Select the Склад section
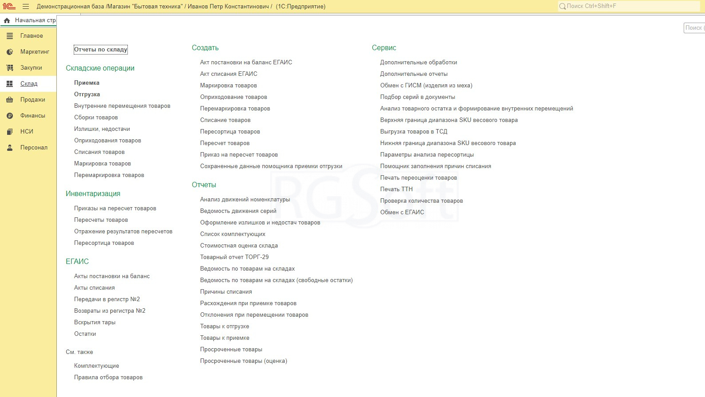The height and width of the screenshot is (397, 705). click(x=28, y=84)
